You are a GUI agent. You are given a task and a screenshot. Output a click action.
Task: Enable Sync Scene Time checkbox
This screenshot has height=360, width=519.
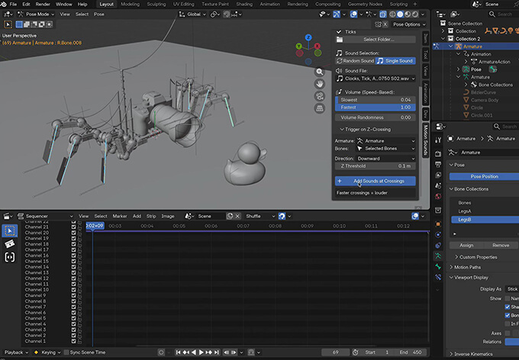tap(66, 352)
